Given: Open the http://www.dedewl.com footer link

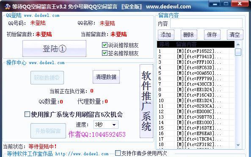Looking at the screenshot, I should click(82, 154).
